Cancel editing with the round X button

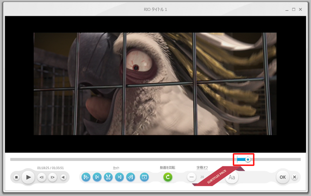tap(295, 177)
